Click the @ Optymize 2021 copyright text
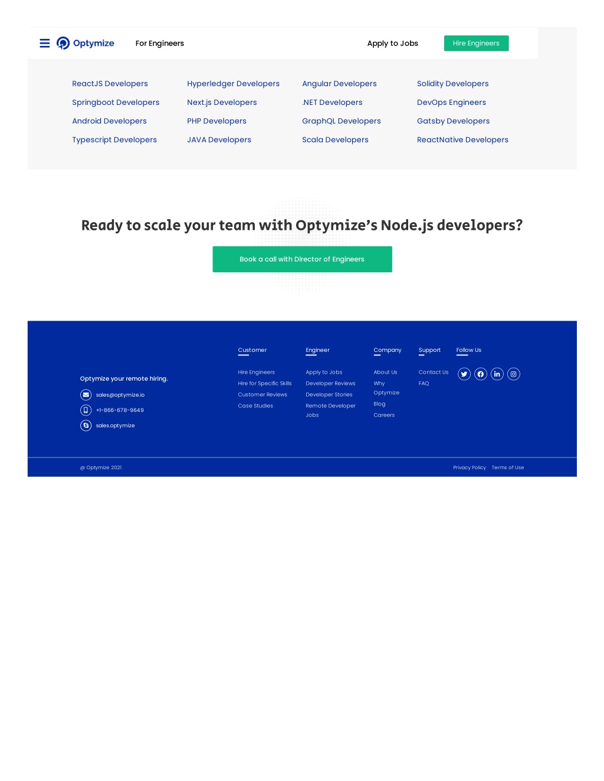This screenshot has height=781, width=604. 101,468
